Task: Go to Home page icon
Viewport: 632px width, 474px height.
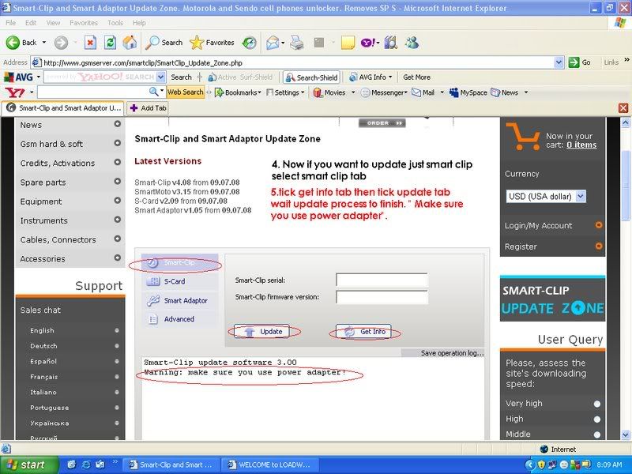Action: point(130,43)
